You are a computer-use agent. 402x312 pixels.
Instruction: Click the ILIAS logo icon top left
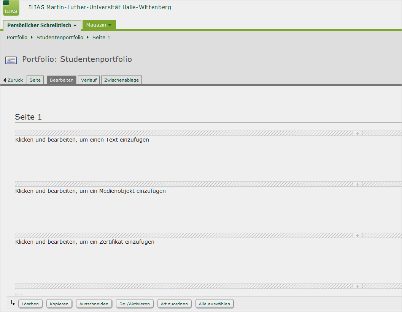(10, 8)
